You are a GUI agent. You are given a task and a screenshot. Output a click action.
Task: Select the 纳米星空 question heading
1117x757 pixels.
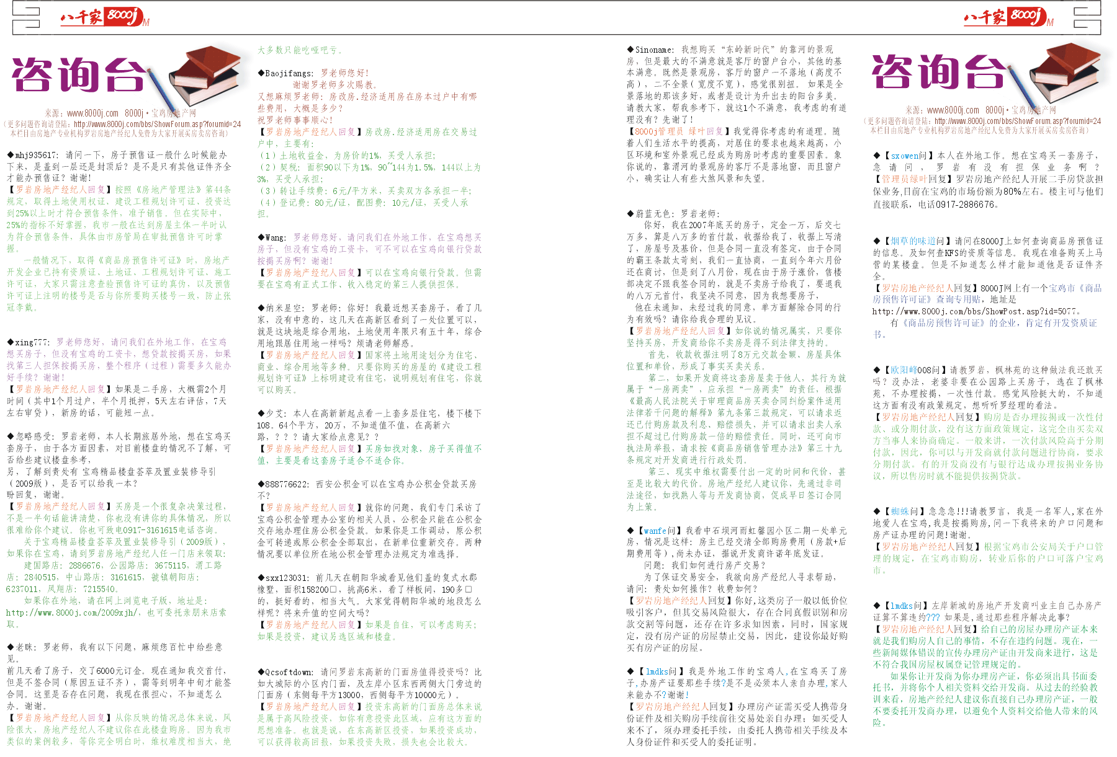(284, 308)
